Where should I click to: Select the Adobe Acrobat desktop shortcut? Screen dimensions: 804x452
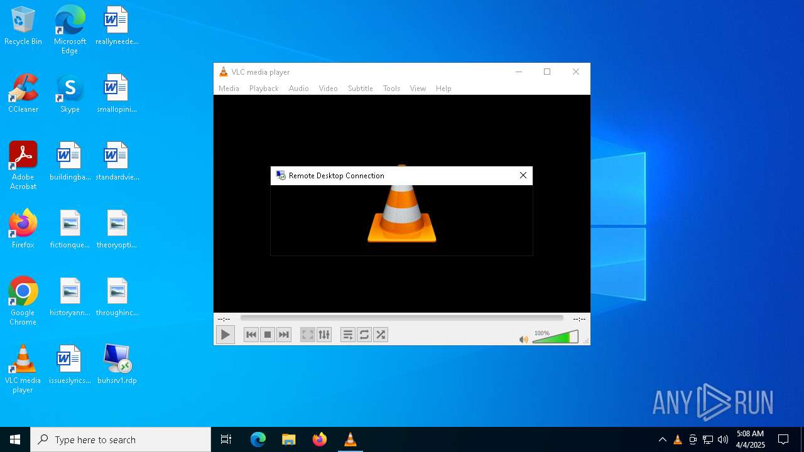[x=23, y=166]
